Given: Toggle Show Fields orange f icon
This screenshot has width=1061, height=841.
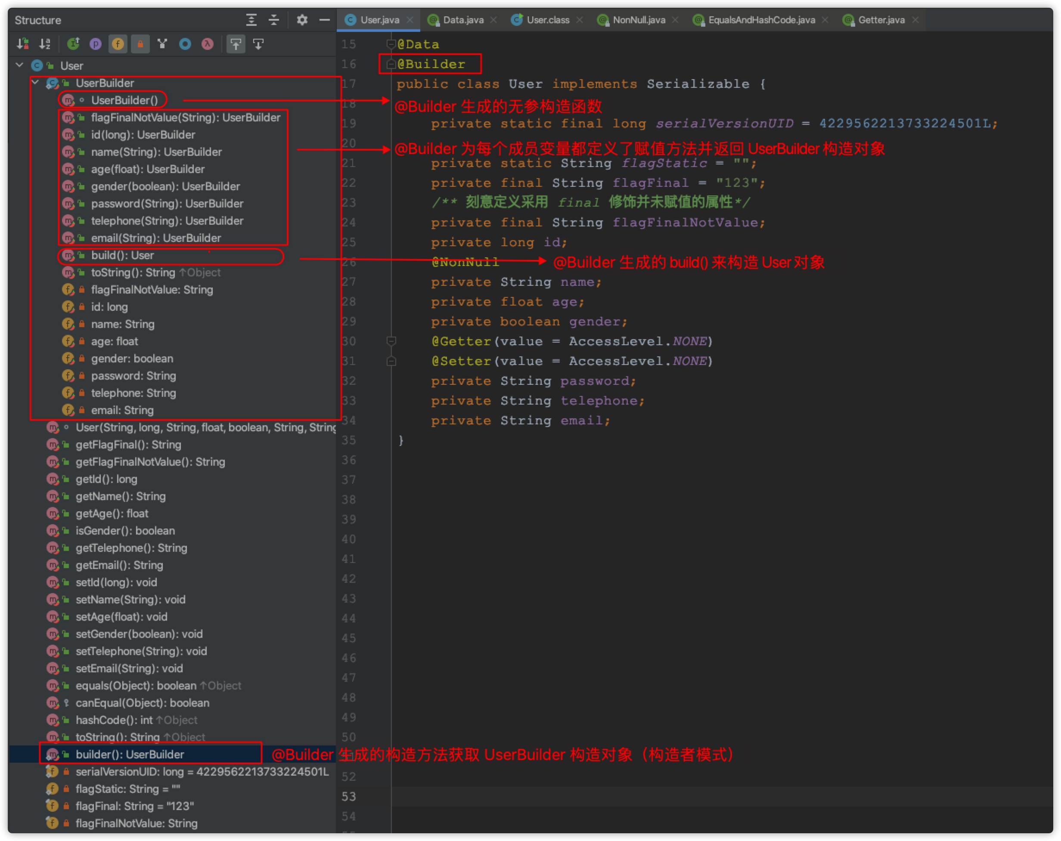Looking at the screenshot, I should [118, 44].
